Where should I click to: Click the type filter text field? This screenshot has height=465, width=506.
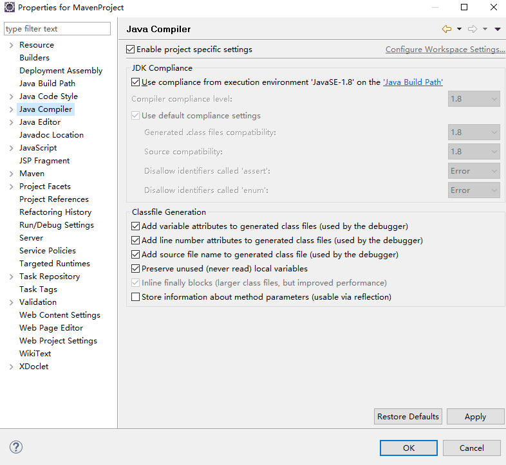[x=57, y=29]
